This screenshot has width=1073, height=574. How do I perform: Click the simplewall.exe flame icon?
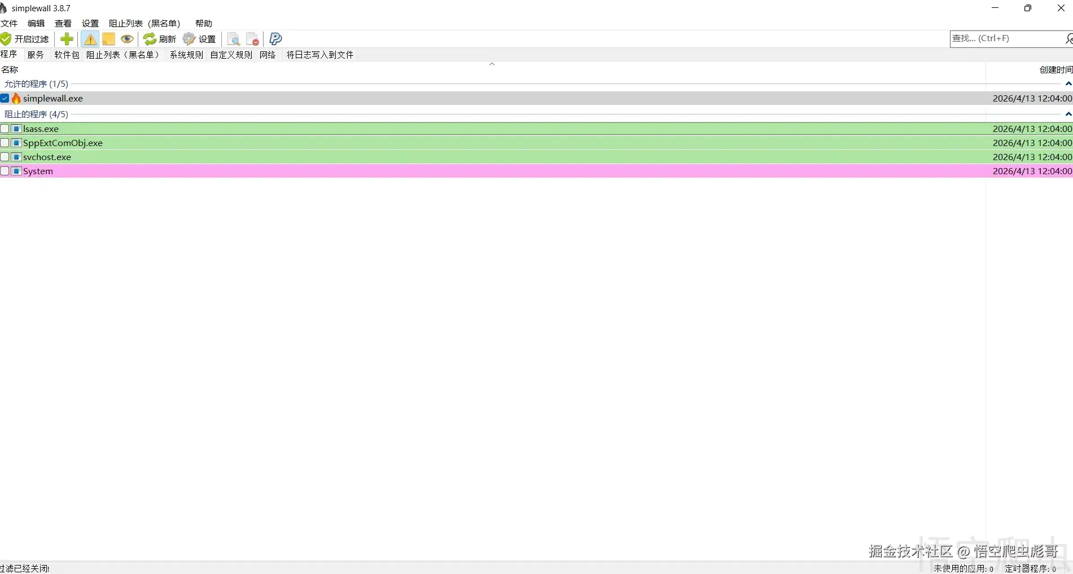(x=16, y=98)
